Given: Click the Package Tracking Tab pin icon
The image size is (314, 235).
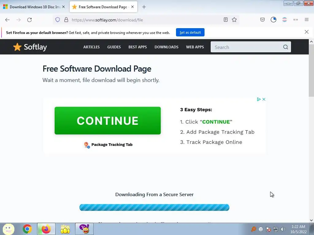Looking at the screenshot, I should point(87,145).
